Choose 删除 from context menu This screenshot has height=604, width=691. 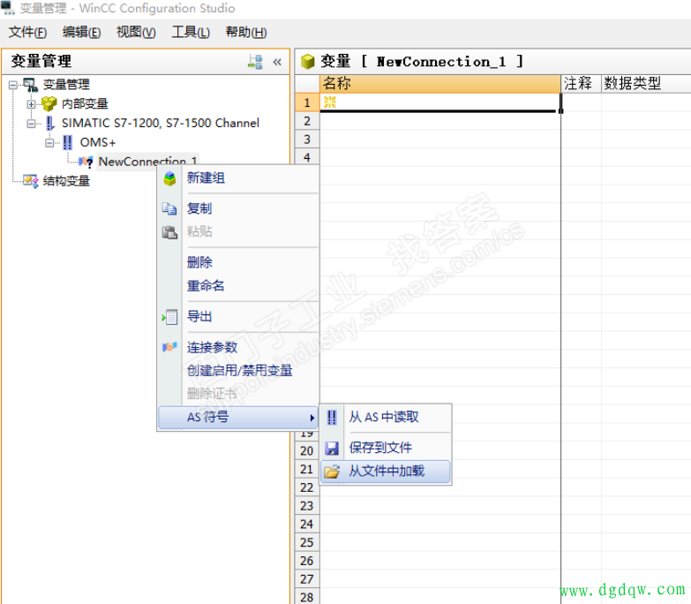pyautogui.click(x=238, y=263)
